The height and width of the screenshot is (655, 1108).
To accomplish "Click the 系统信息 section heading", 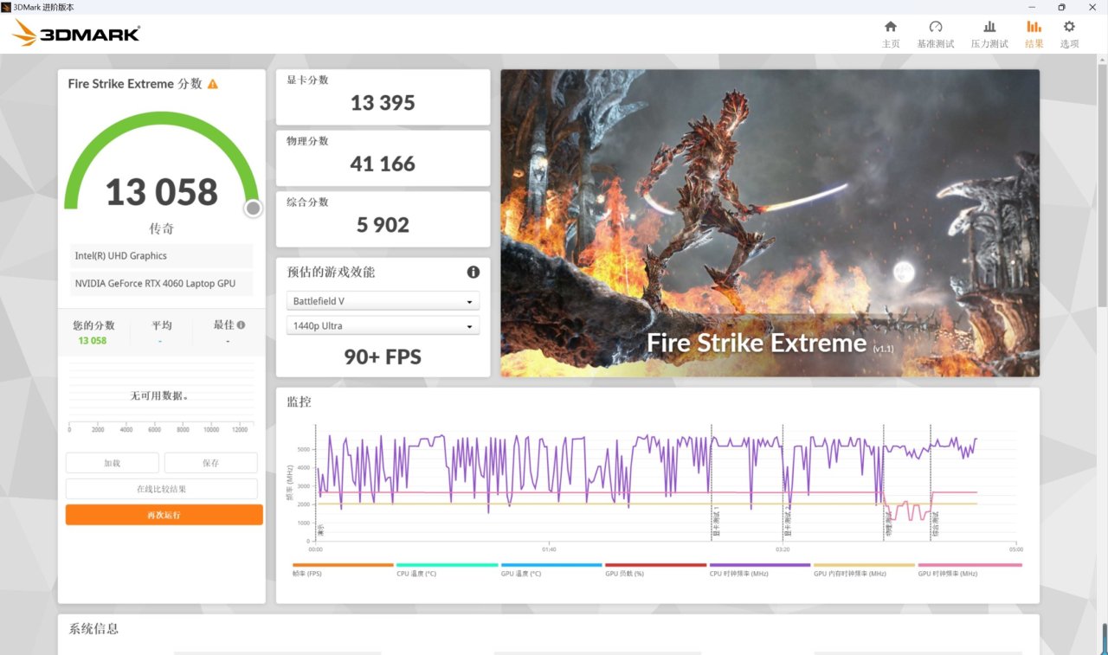I will [x=93, y=629].
